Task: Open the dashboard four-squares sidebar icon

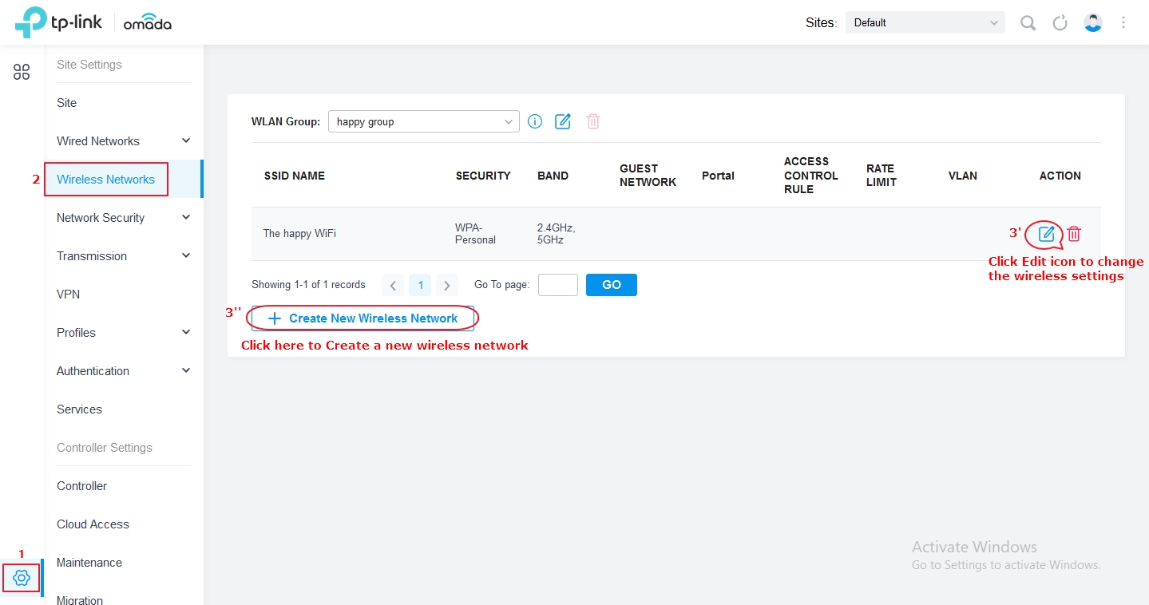Action: (x=22, y=73)
